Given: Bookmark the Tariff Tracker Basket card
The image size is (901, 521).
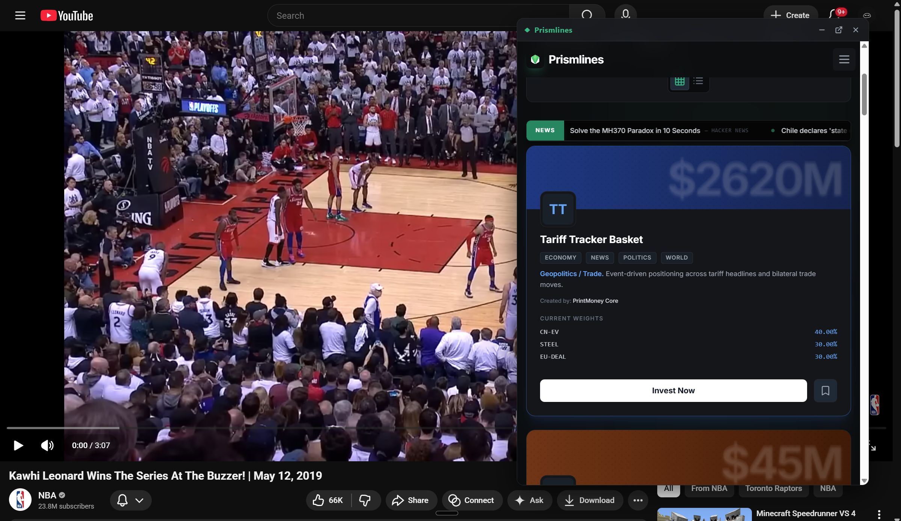Looking at the screenshot, I should 825,391.
